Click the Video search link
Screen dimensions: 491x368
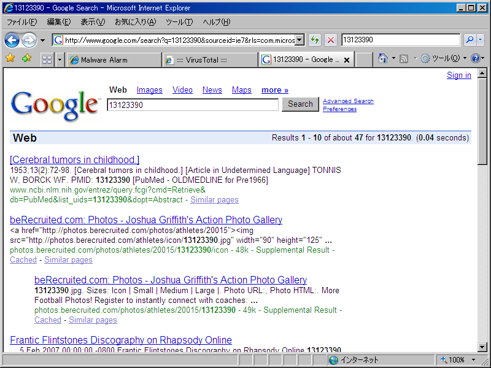tap(182, 90)
